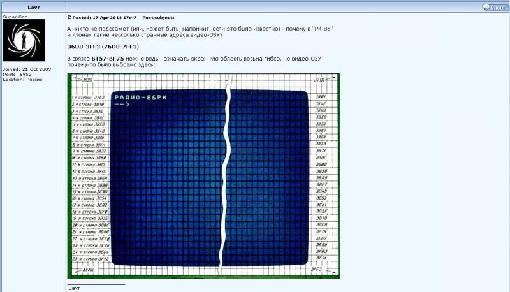510x292 pixels.
Task: Click the '-->' prompt arrow in the diagram
Action: [121, 103]
